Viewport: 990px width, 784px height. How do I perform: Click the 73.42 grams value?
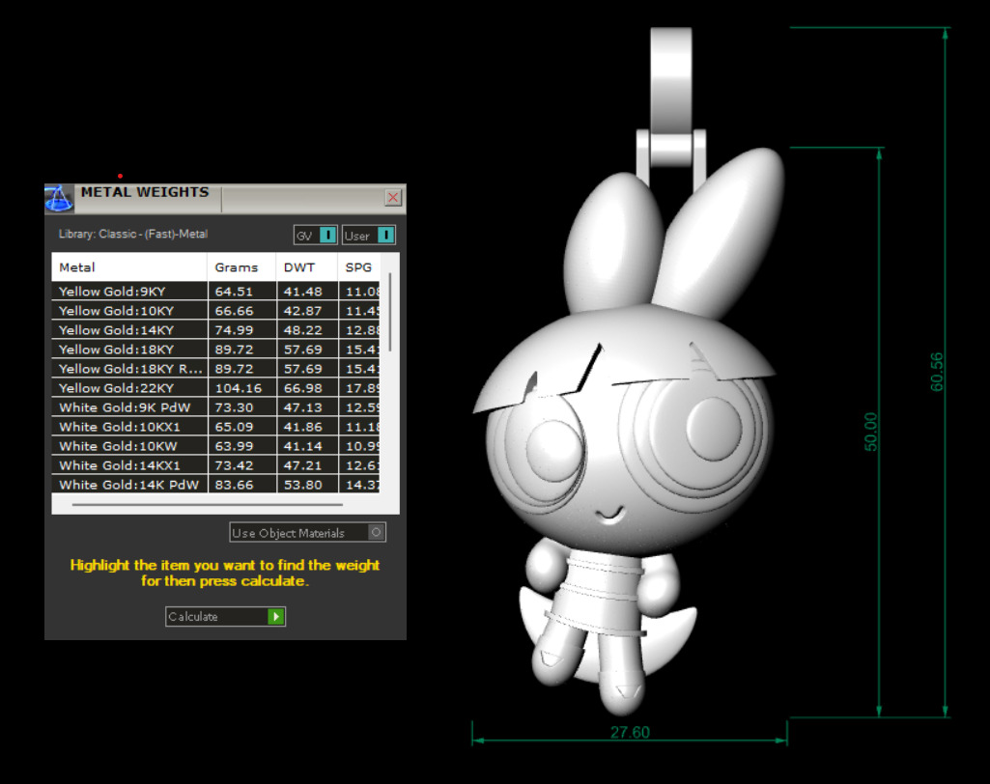click(234, 465)
